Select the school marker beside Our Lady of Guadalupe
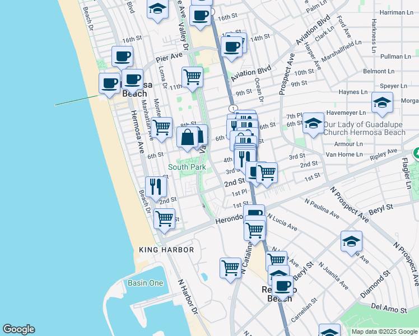The height and width of the screenshot is (336, 419). click(313, 124)
